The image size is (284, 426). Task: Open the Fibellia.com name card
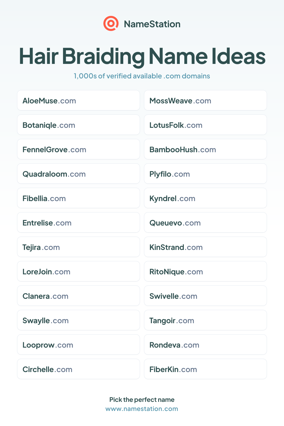tap(78, 198)
